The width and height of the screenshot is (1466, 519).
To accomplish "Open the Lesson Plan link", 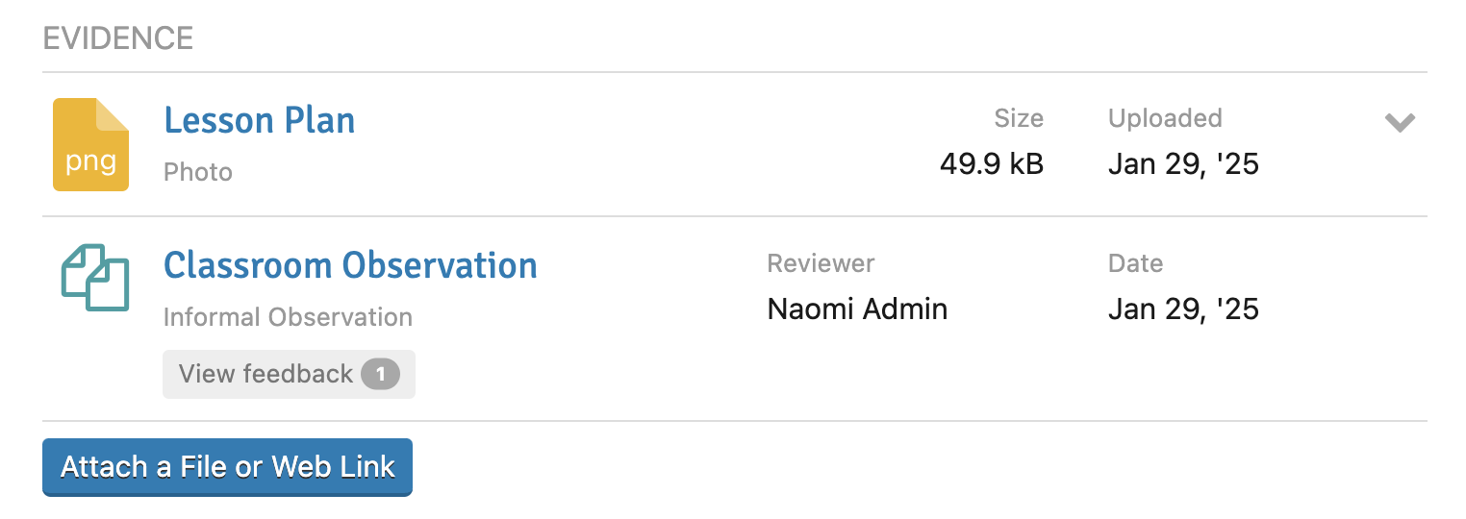I will 260,120.
